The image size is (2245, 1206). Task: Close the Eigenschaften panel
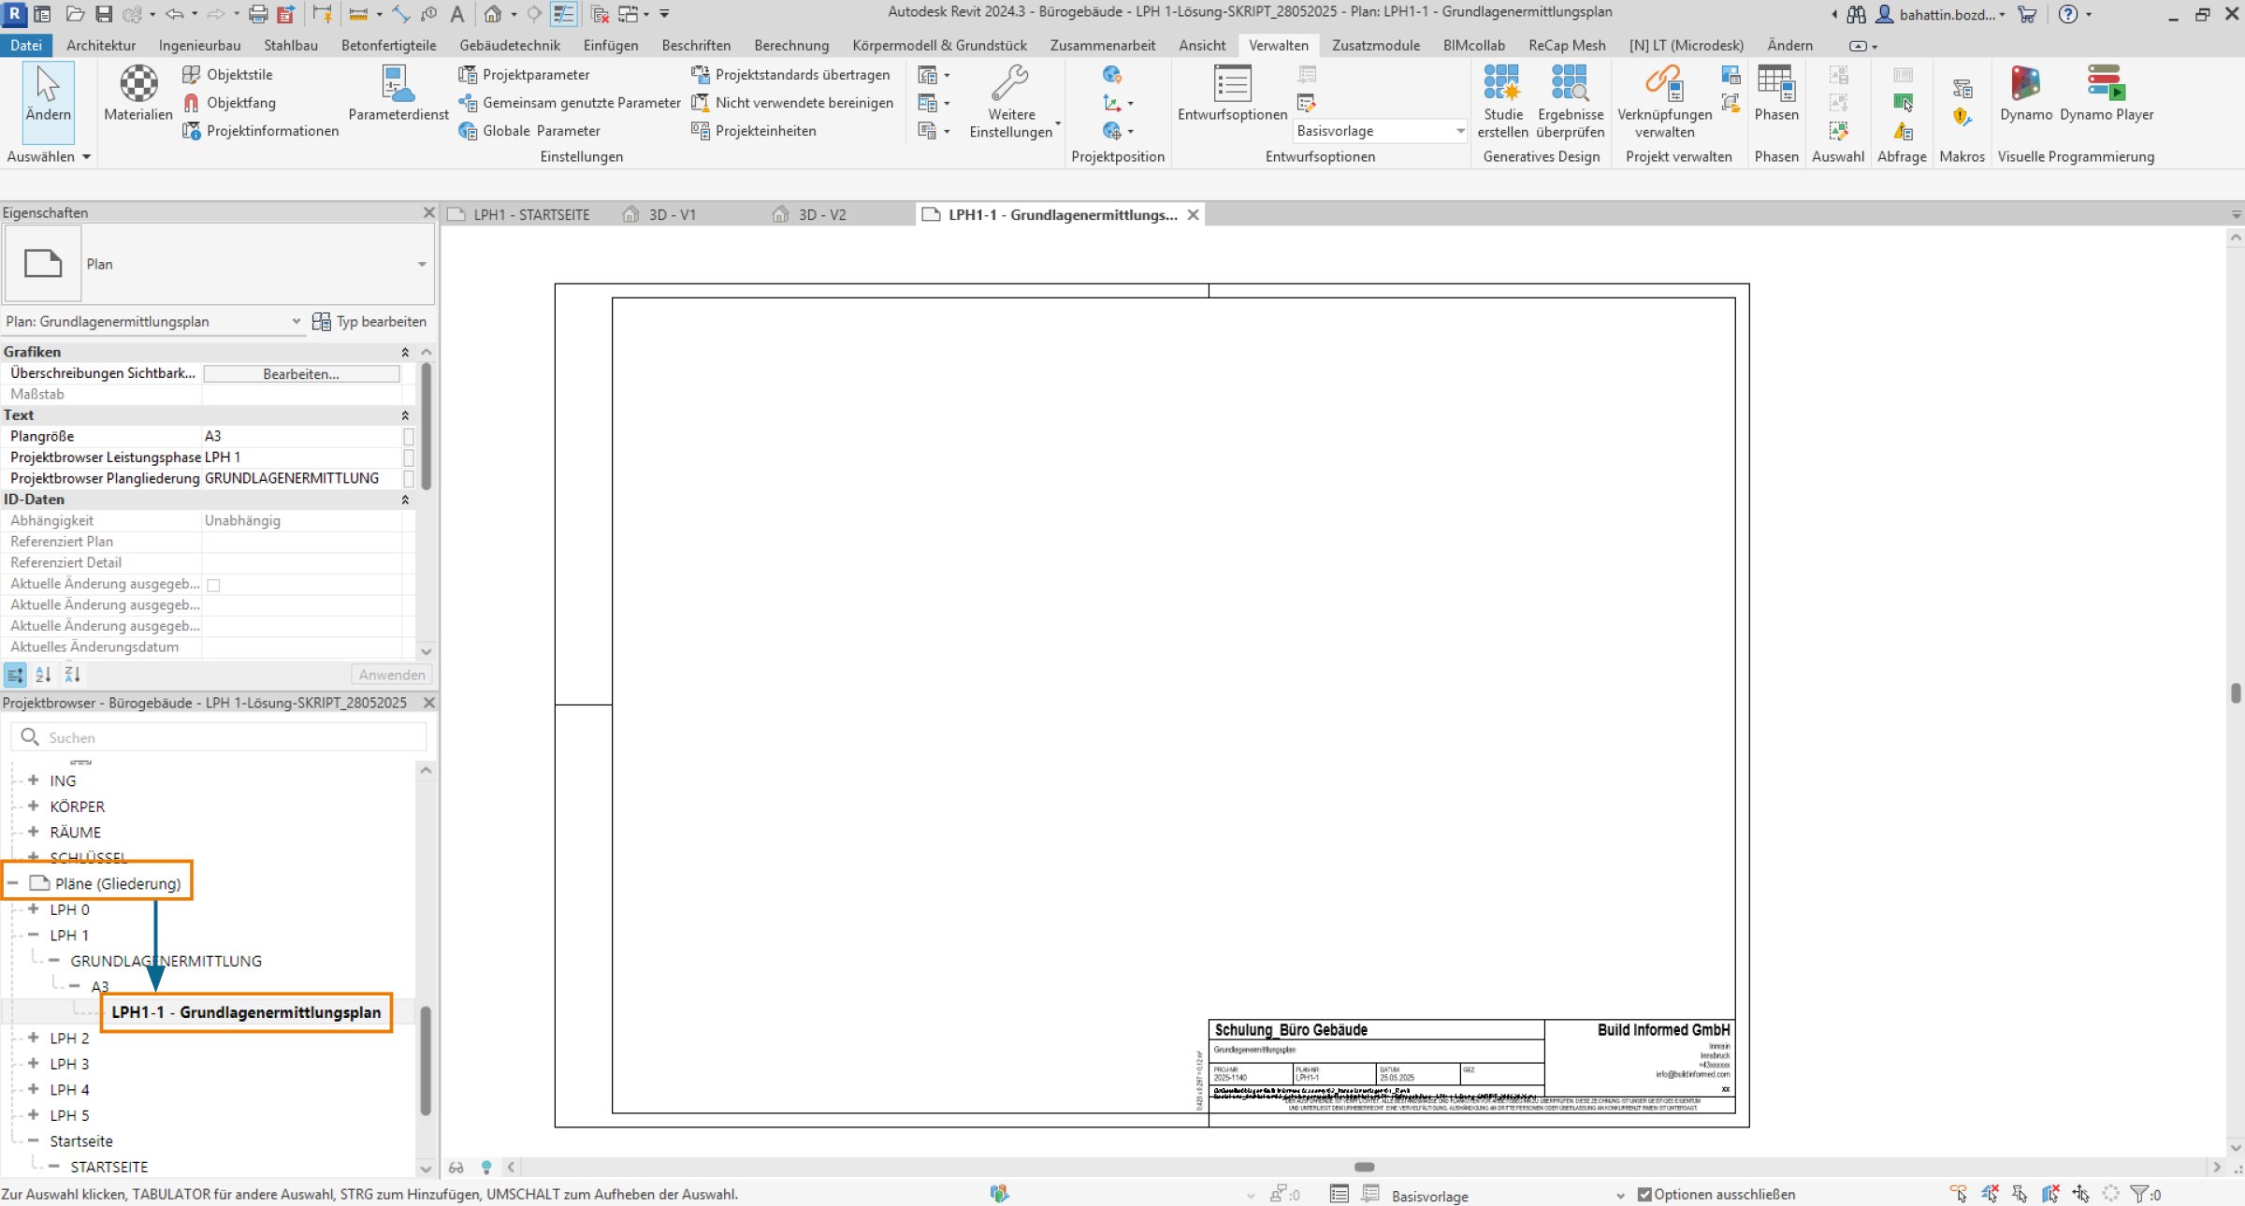[x=428, y=213]
